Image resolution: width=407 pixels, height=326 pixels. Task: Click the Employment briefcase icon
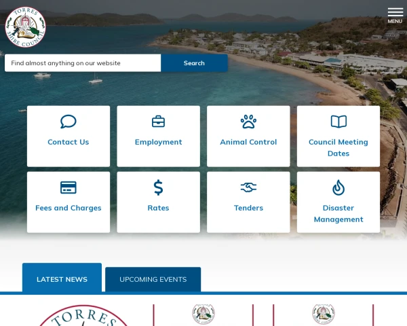point(158,122)
